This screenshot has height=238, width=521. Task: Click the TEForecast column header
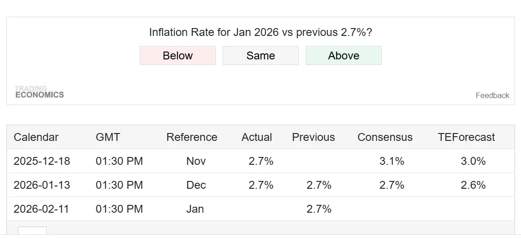(x=466, y=137)
